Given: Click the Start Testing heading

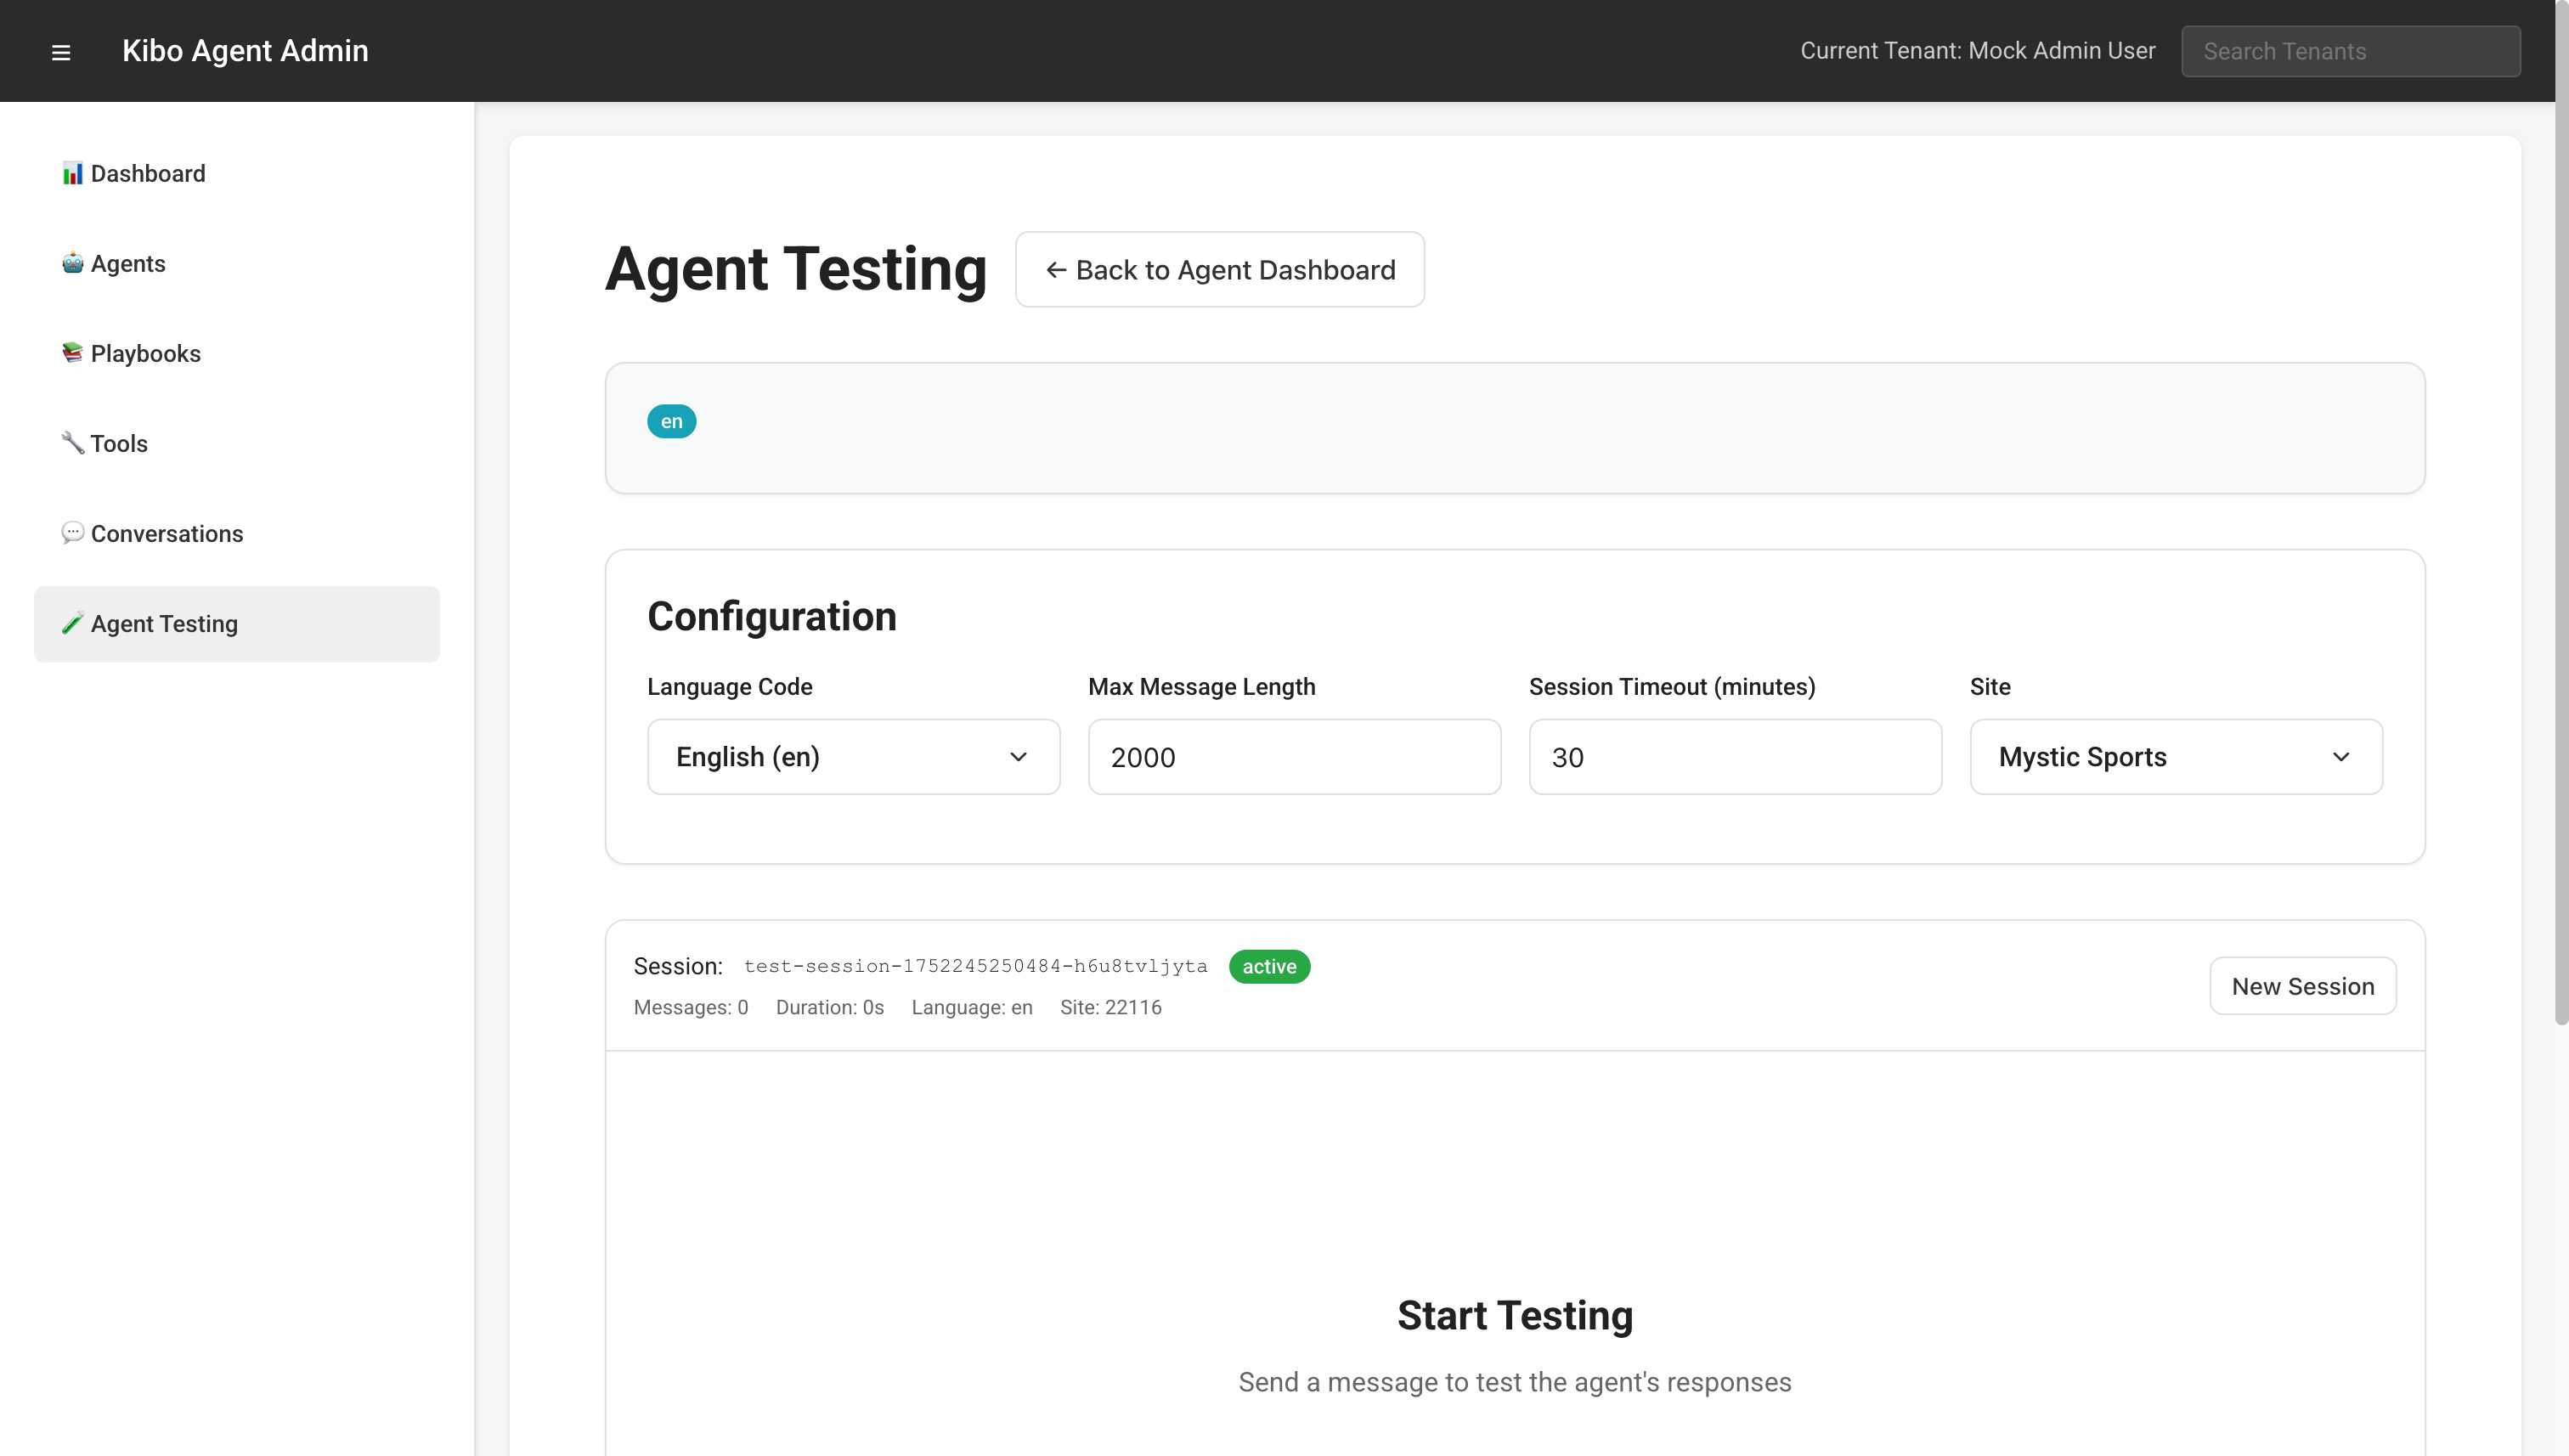Looking at the screenshot, I should click(1514, 1315).
